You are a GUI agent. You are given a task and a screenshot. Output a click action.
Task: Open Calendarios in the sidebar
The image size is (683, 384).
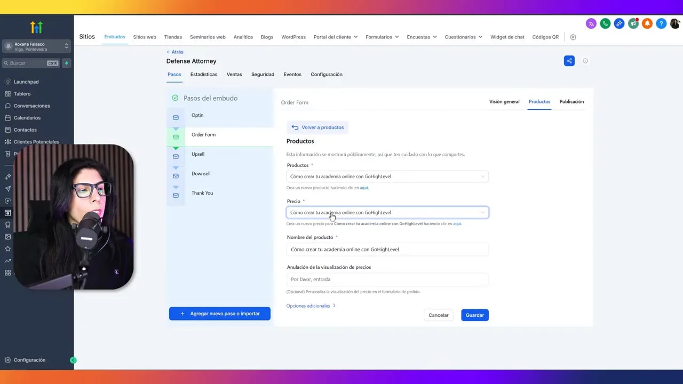coord(27,118)
